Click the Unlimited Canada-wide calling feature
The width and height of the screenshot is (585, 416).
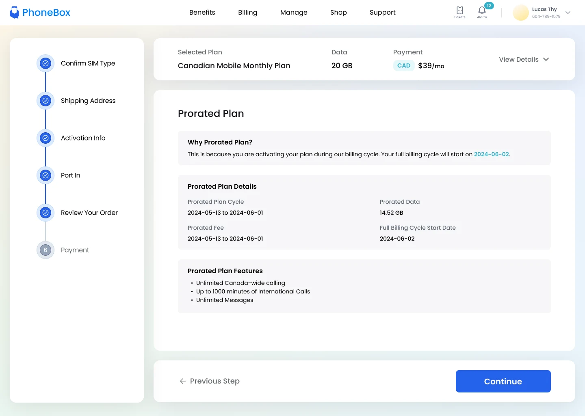pyautogui.click(x=240, y=283)
